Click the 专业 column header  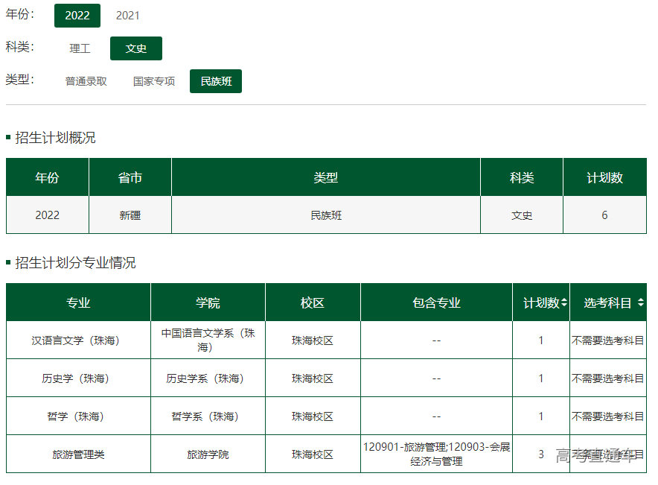click(x=78, y=303)
